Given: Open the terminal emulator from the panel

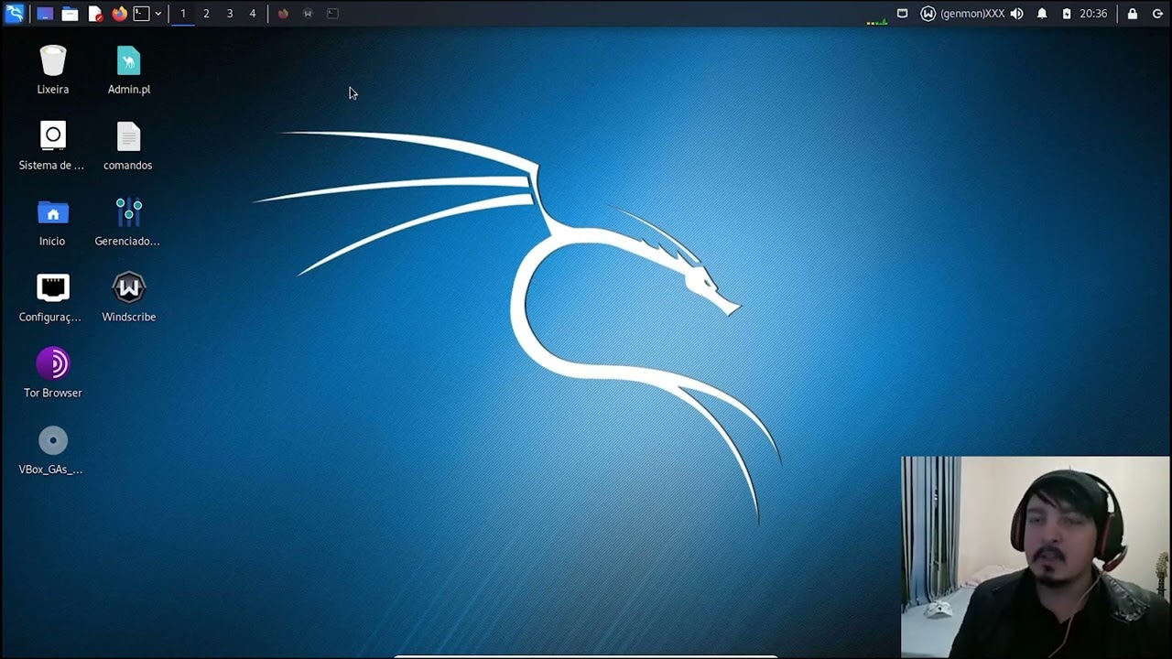Looking at the screenshot, I should coord(142,14).
